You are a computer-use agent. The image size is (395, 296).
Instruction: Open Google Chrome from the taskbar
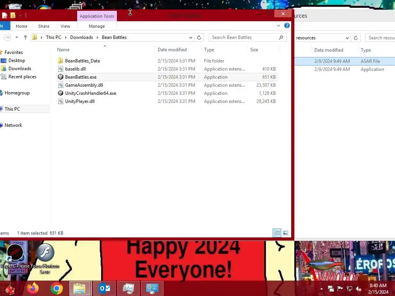[57, 288]
